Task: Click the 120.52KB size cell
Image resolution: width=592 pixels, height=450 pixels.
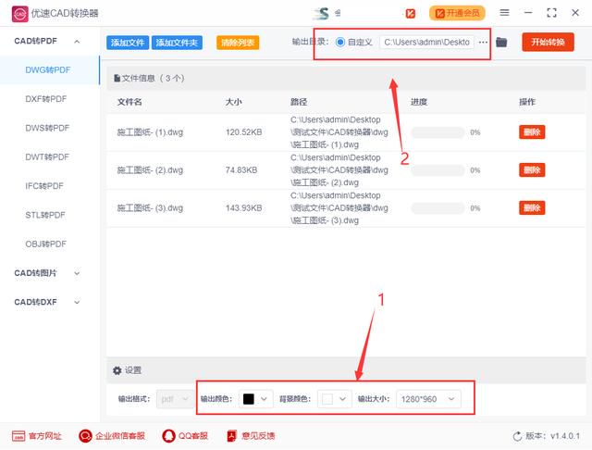Action: tap(244, 132)
